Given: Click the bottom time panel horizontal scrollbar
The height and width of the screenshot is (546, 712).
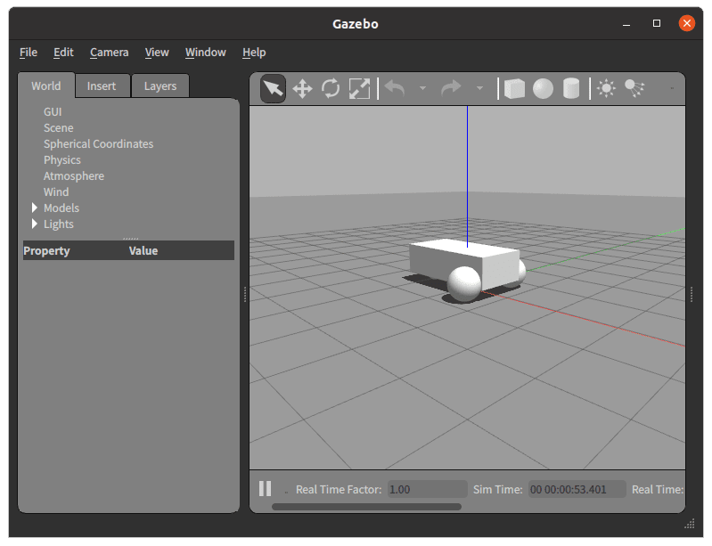Looking at the screenshot, I should [x=366, y=507].
